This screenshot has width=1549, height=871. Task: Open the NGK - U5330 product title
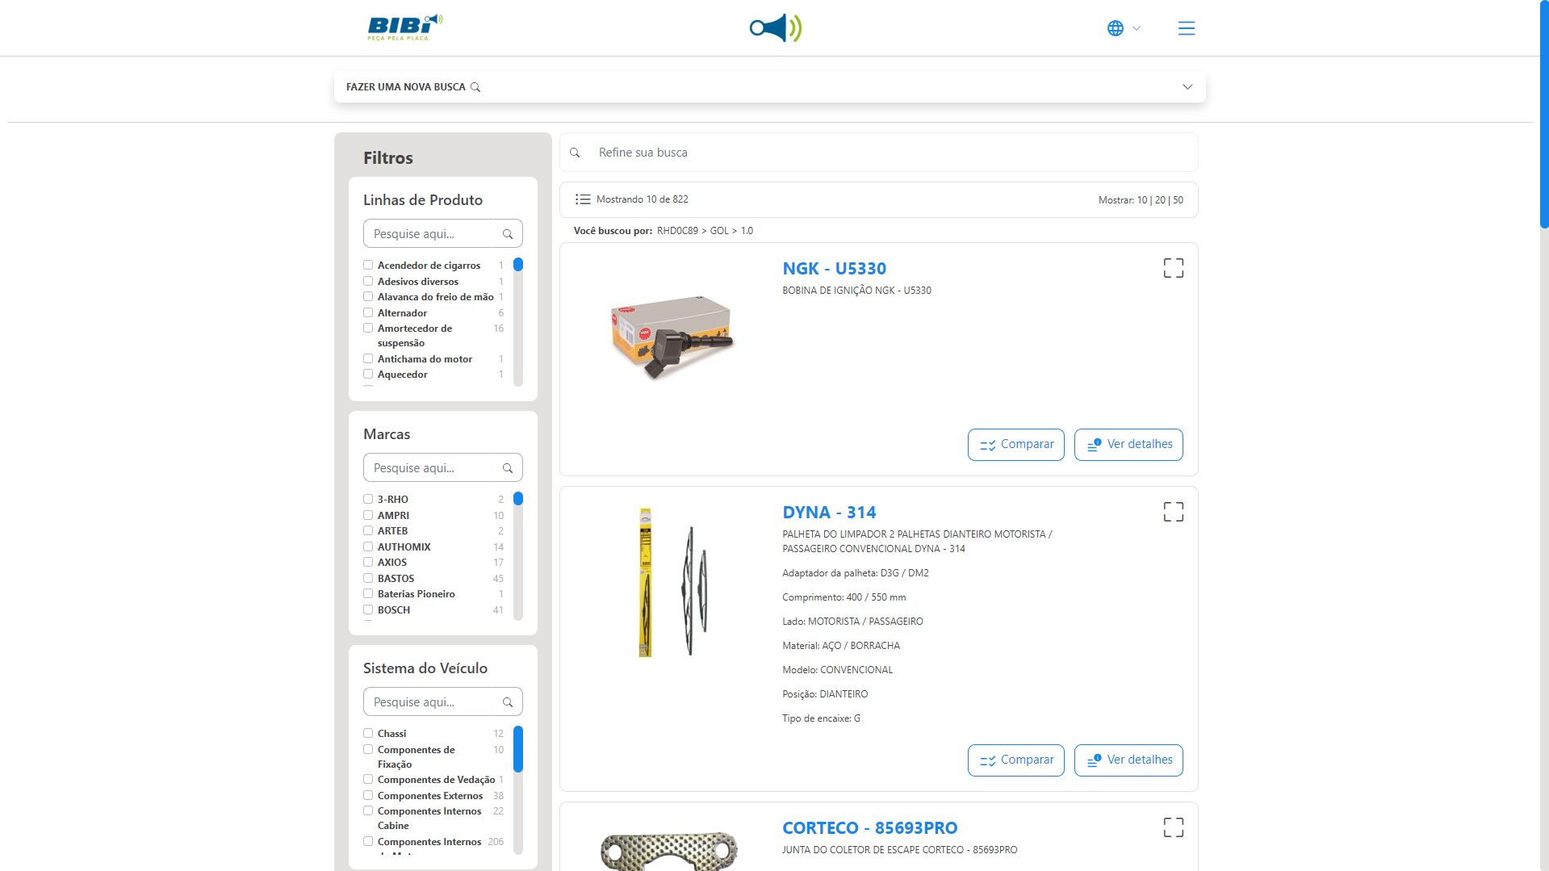[x=834, y=269]
